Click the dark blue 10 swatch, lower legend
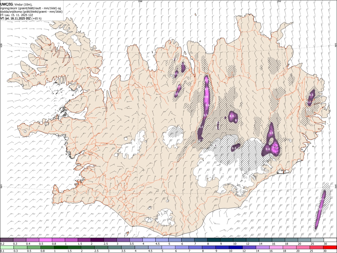Image resolution: width=337 pixels, height=253 pixels. pyautogui.click(x=235, y=247)
